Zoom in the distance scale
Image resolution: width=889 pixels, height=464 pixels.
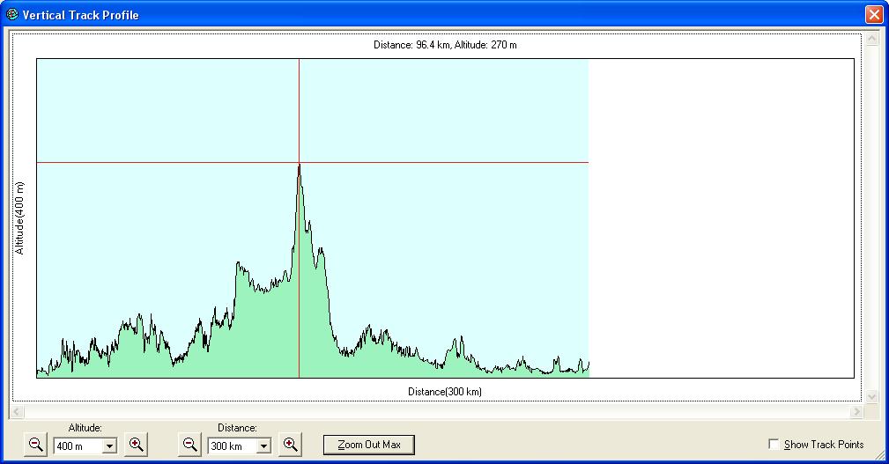[x=291, y=445]
